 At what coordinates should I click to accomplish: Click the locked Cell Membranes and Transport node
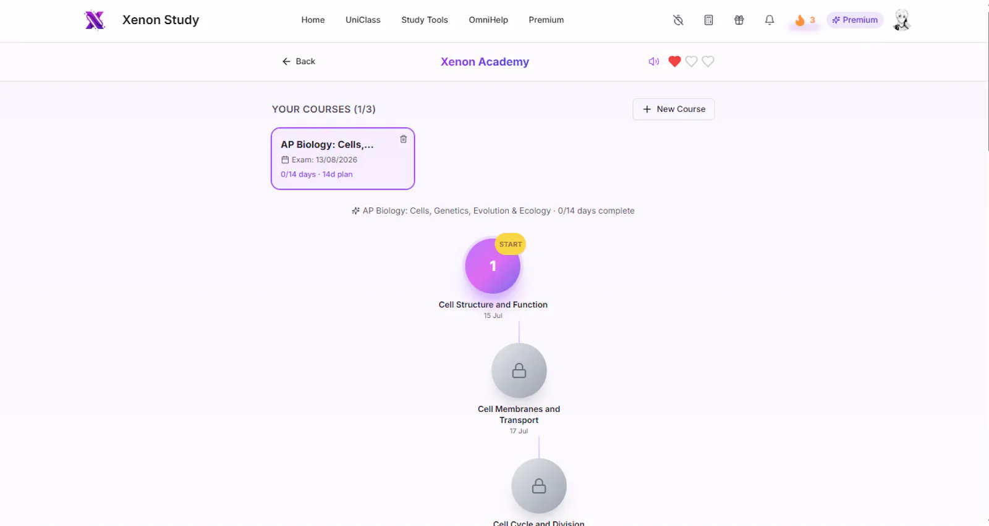[x=519, y=370]
